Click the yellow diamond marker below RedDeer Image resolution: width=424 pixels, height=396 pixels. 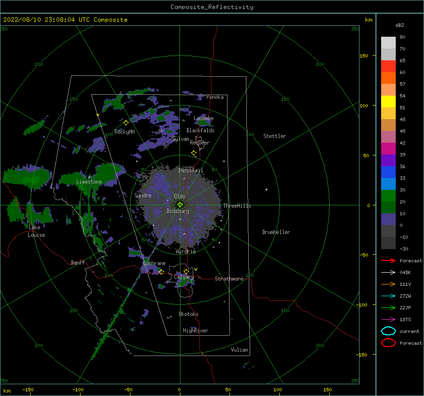[x=194, y=153]
